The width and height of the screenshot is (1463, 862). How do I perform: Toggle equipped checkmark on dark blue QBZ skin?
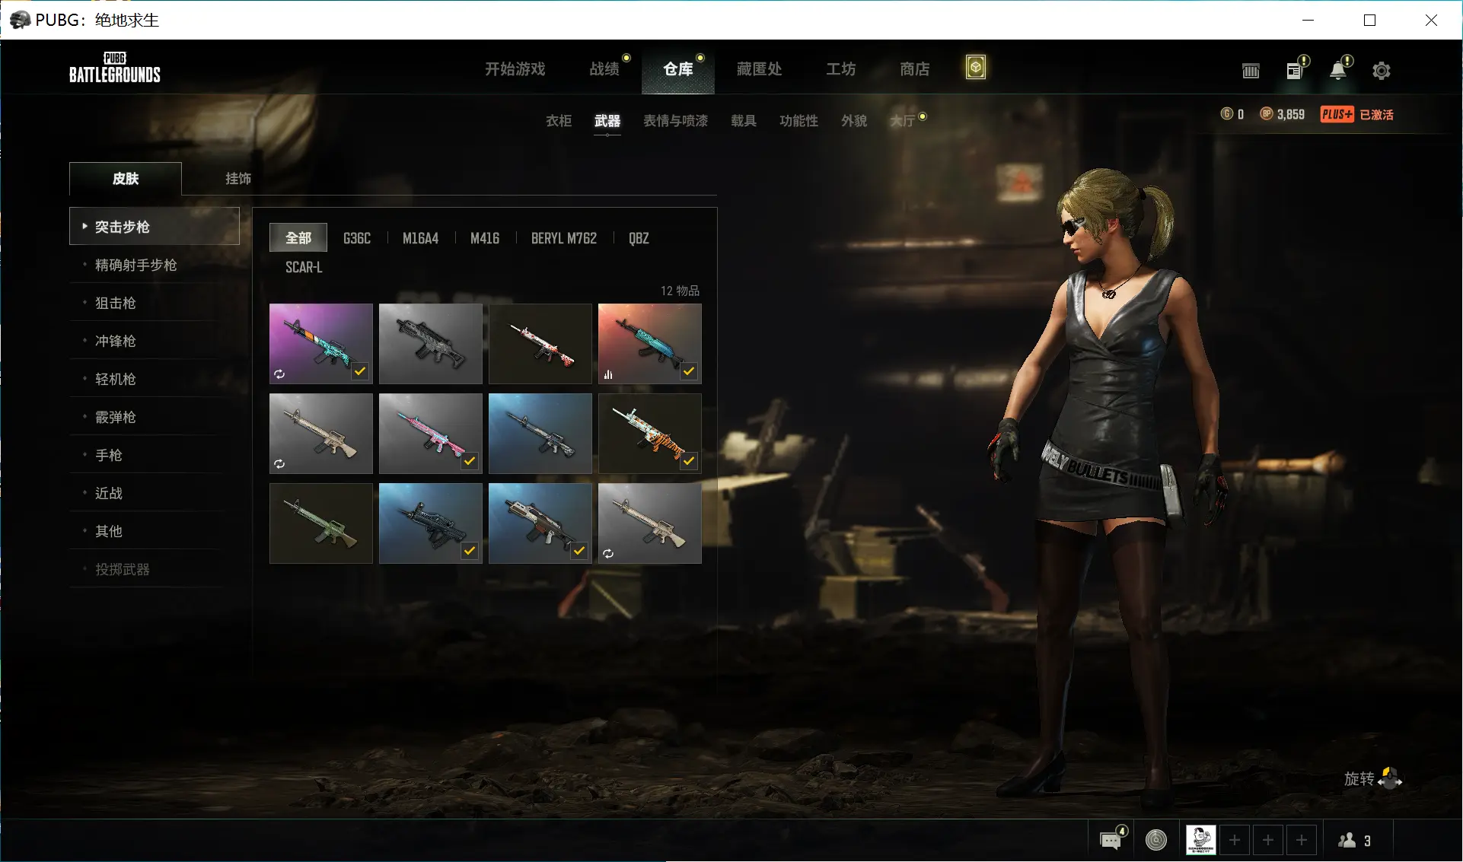pyautogui.click(x=470, y=551)
